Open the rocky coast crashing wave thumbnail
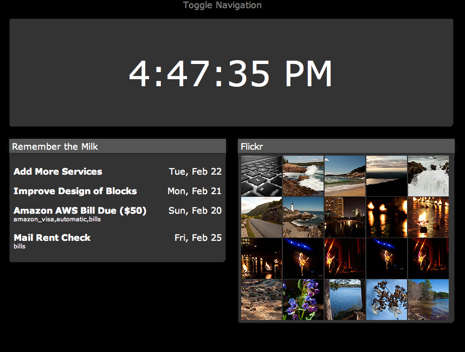 303,176
